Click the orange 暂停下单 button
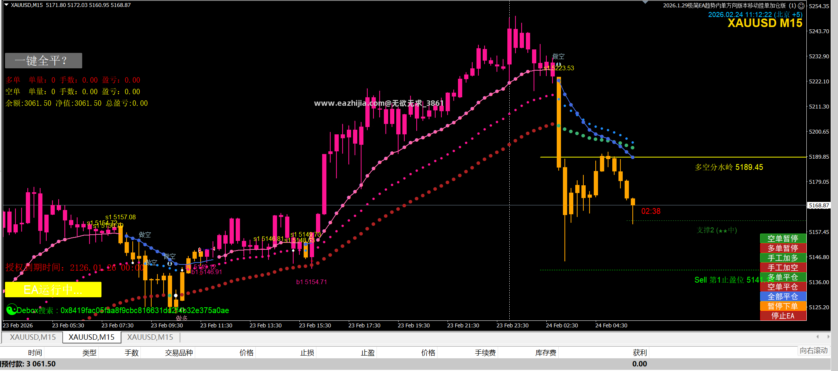 (x=783, y=306)
